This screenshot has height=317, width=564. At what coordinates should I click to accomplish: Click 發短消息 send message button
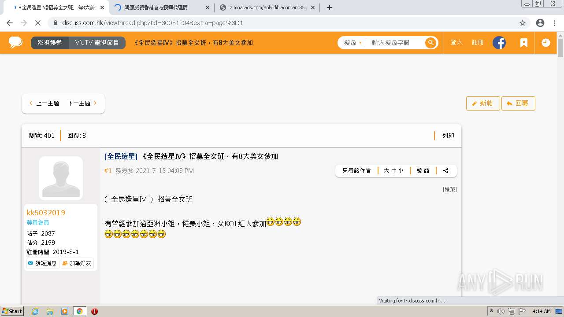tap(42, 263)
